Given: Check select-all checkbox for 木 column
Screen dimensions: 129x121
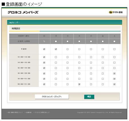Looking at the screenshot, I should [x=91, y=41].
